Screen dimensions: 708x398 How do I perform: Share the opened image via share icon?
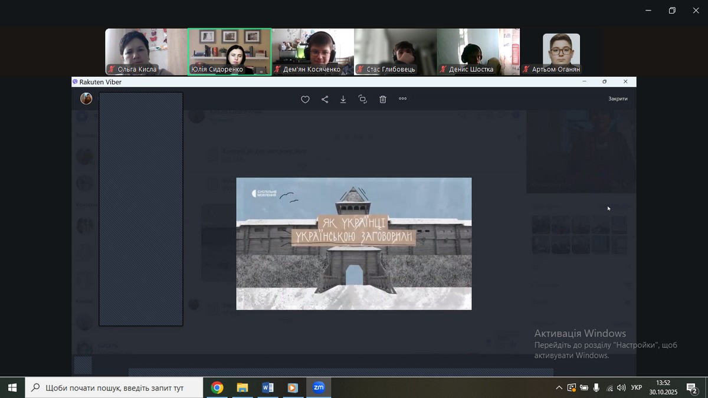coord(324,100)
